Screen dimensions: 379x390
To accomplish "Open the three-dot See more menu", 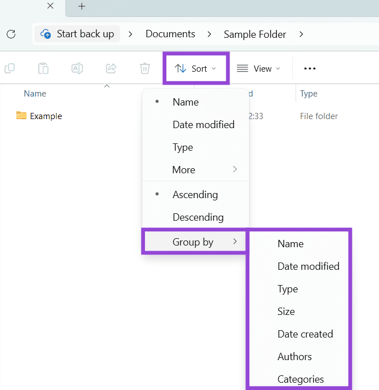I will (310, 68).
